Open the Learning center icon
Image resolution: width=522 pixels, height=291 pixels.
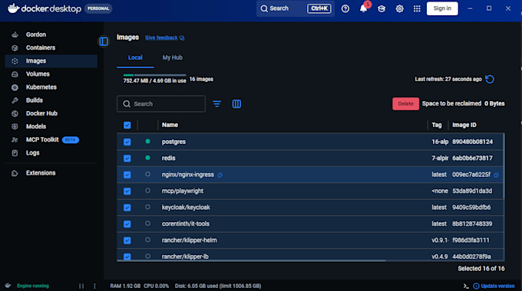point(382,8)
